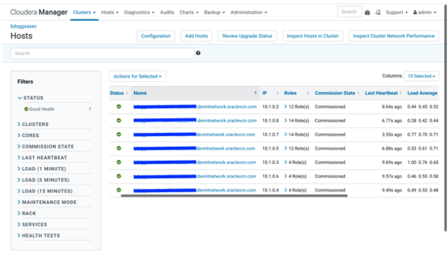Click Review Upgrade Status button

[247, 36]
